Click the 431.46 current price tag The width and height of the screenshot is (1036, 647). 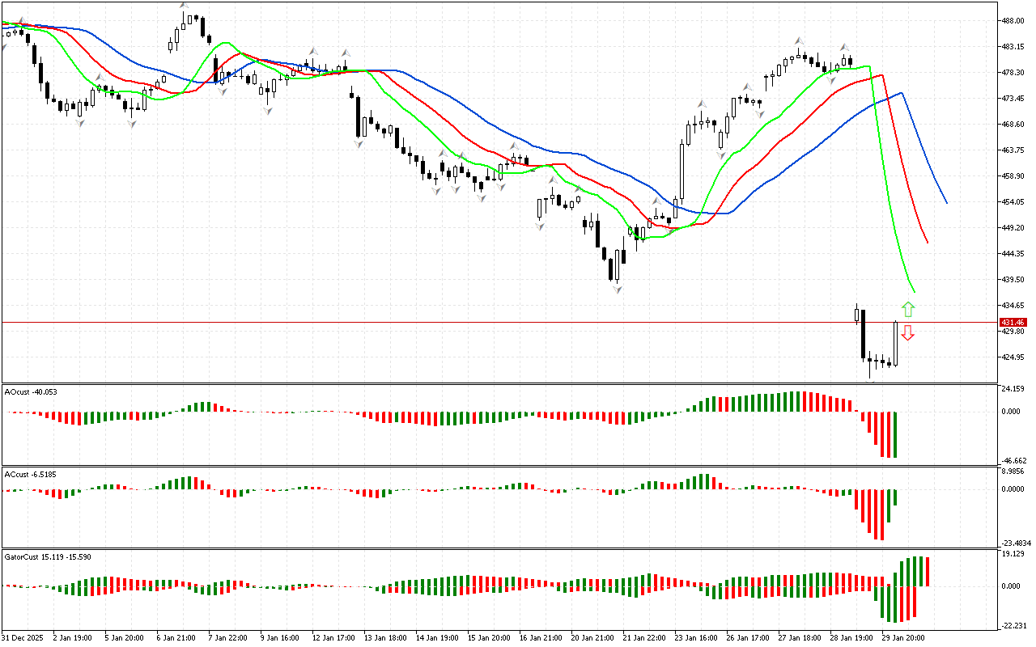pyautogui.click(x=1013, y=323)
